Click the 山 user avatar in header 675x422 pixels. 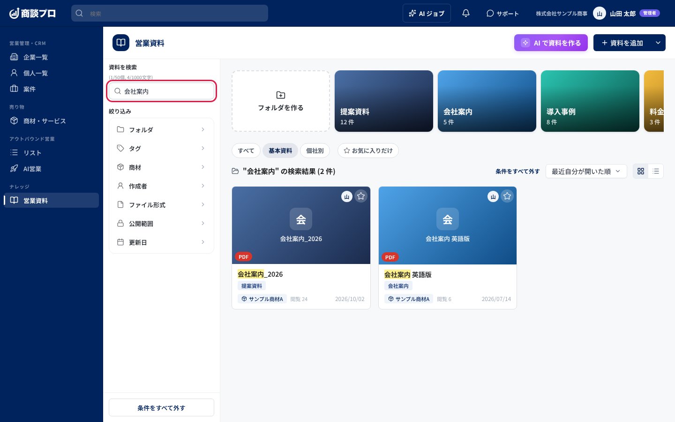[x=600, y=13]
